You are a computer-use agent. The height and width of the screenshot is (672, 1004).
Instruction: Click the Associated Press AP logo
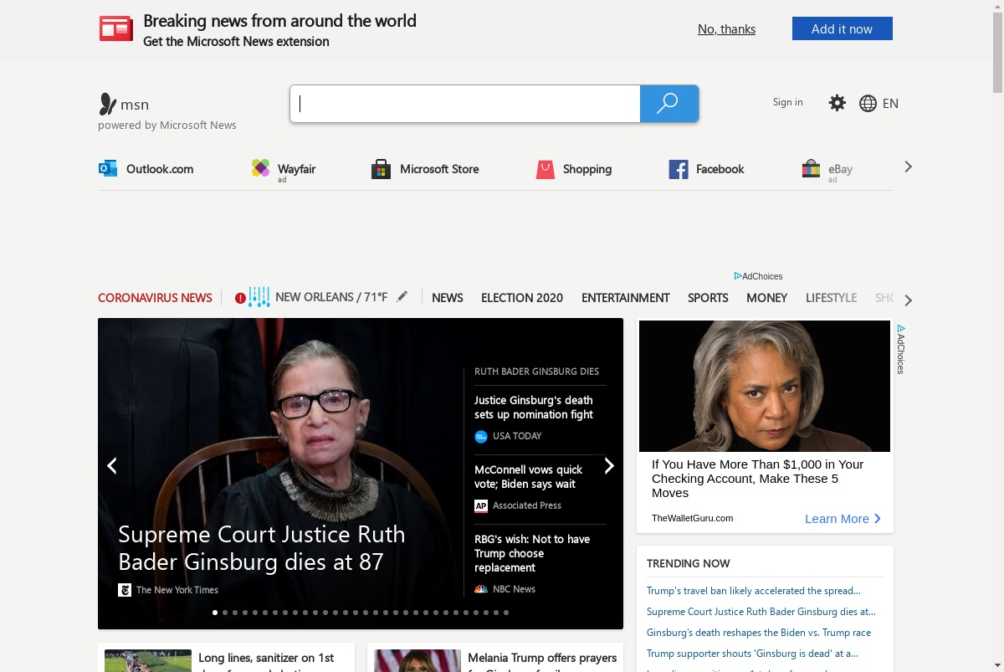pos(481,505)
